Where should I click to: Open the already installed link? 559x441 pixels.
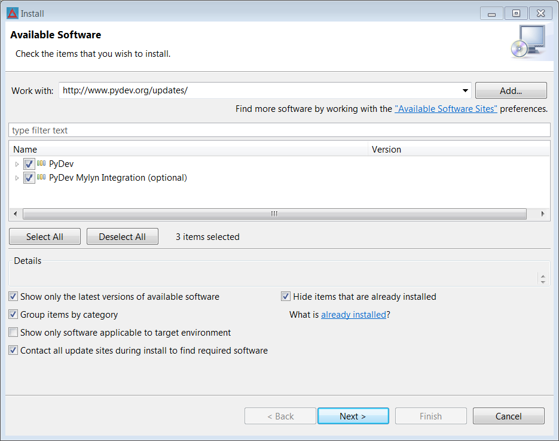tap(354, 315)
